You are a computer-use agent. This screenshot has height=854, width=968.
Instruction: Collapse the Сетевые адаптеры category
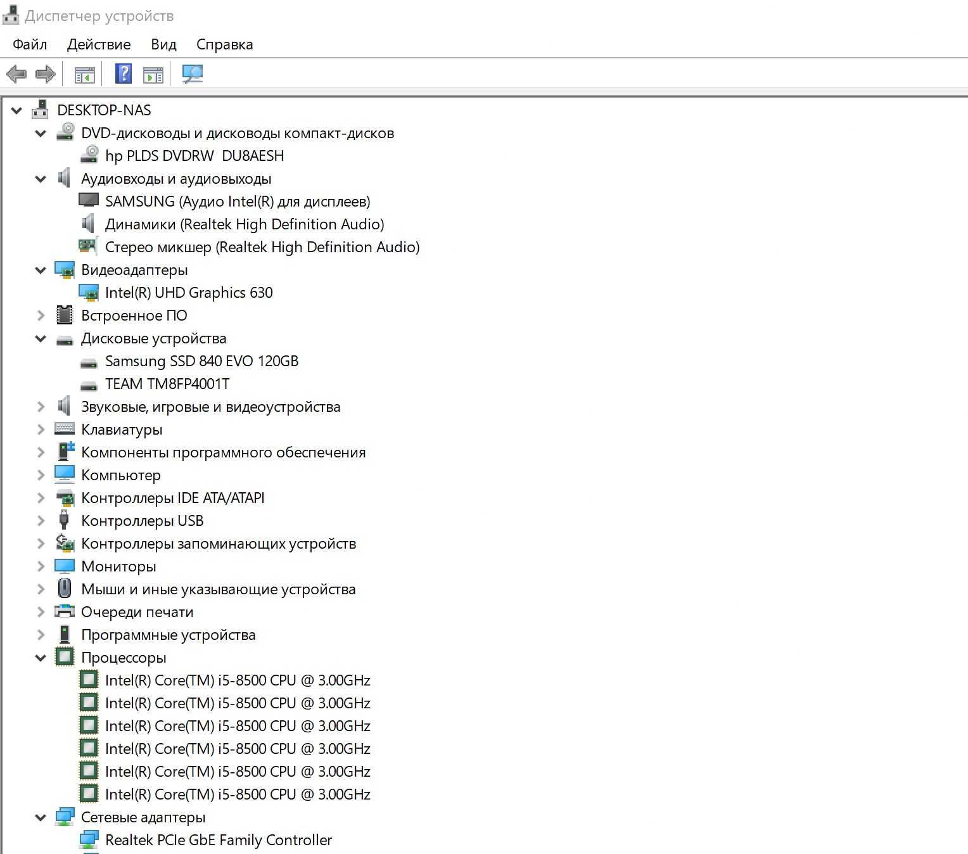pyautogui.click(x=41, y=817)
